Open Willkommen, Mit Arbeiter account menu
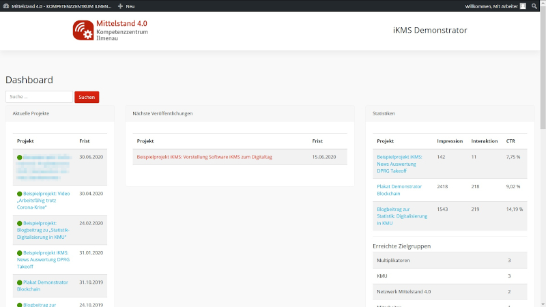 click(491, 5)
